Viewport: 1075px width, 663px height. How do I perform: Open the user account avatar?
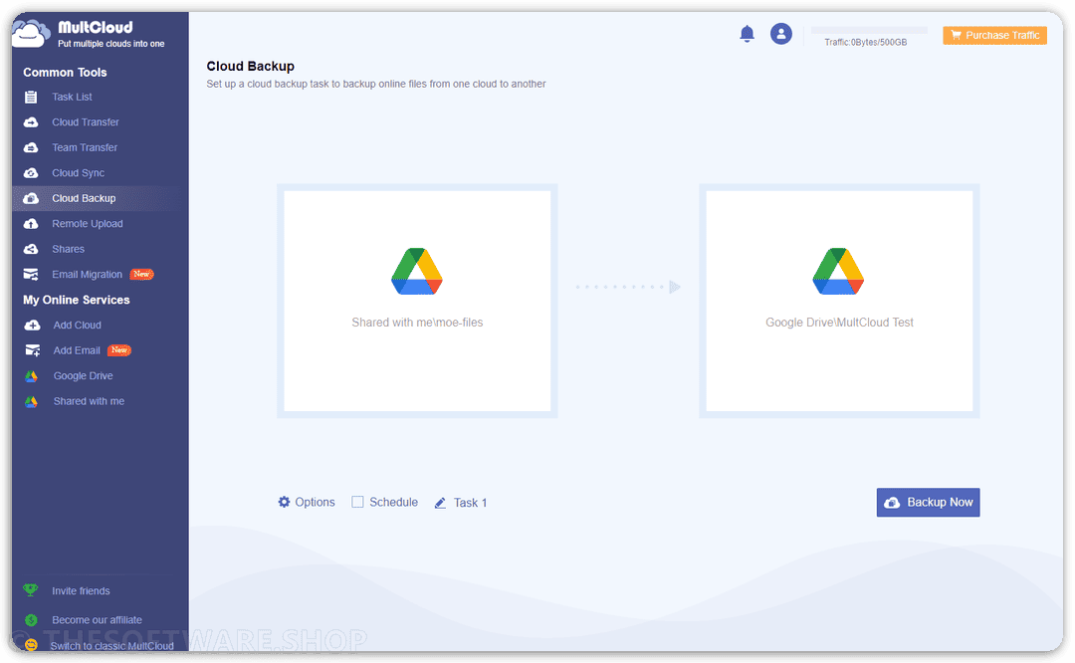[781, 34]
